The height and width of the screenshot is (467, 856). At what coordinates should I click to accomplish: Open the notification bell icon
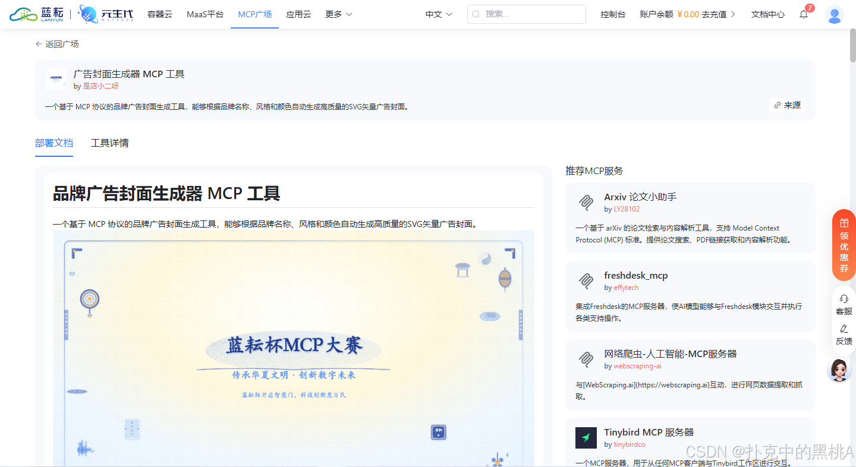[x=804, y=14]
